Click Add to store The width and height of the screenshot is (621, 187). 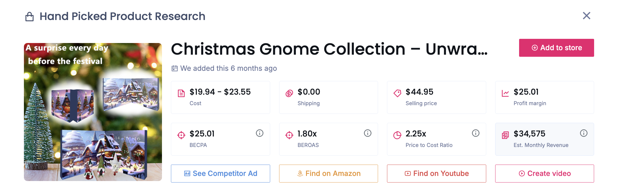click(x=556, y=48)
